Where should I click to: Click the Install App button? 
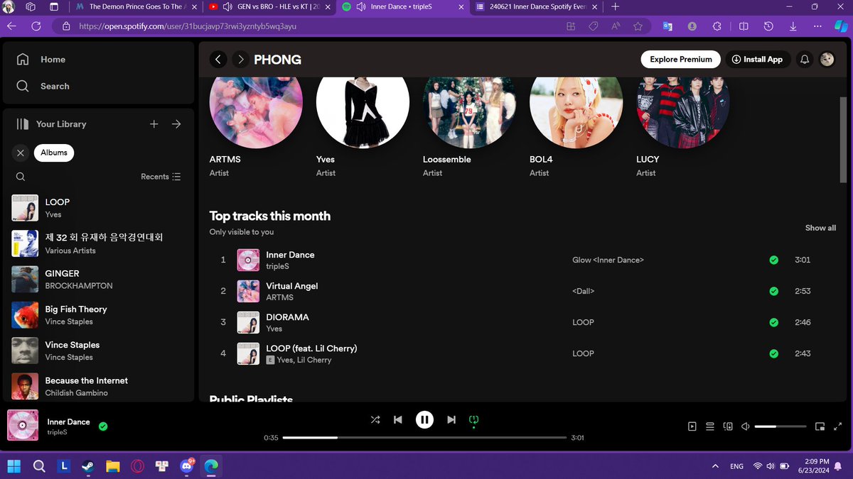pos(757,60)
